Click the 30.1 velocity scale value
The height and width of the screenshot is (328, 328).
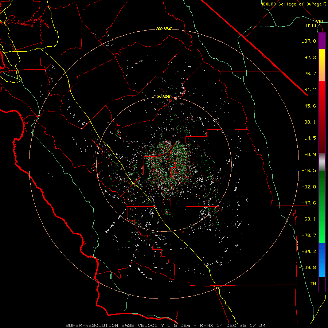[310, 122]
